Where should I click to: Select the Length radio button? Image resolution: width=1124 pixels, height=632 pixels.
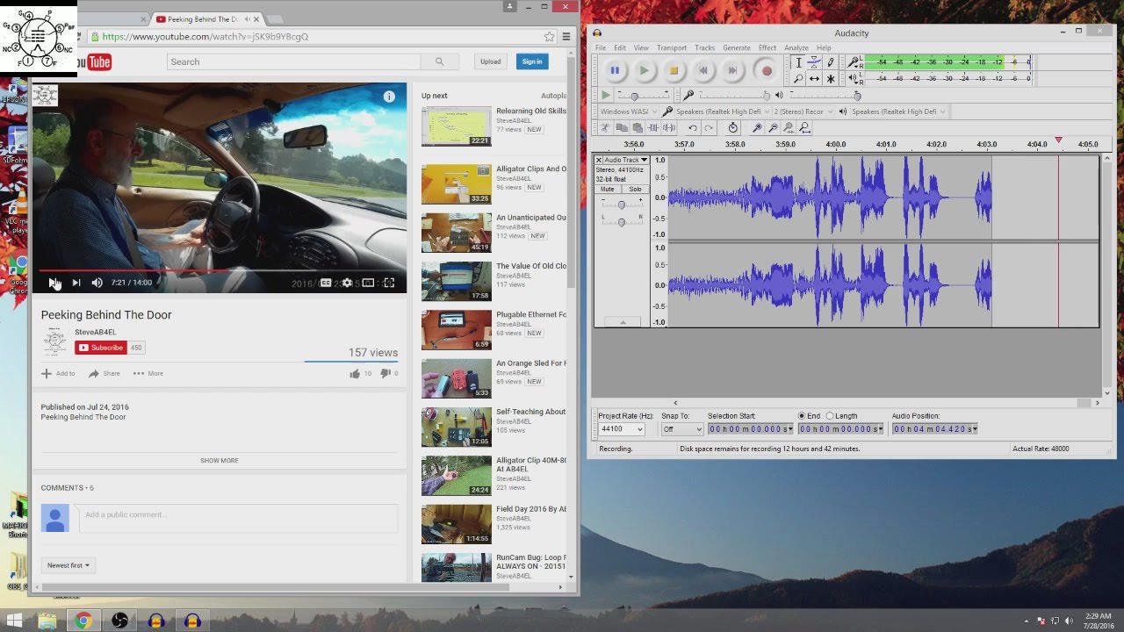(x=830, y=416)
